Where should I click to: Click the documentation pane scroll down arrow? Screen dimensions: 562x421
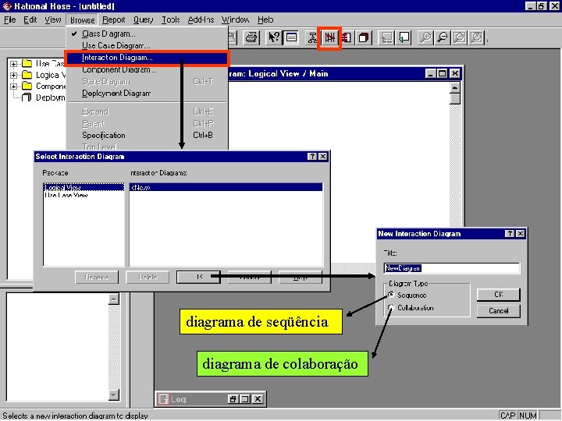pos(114,394)
